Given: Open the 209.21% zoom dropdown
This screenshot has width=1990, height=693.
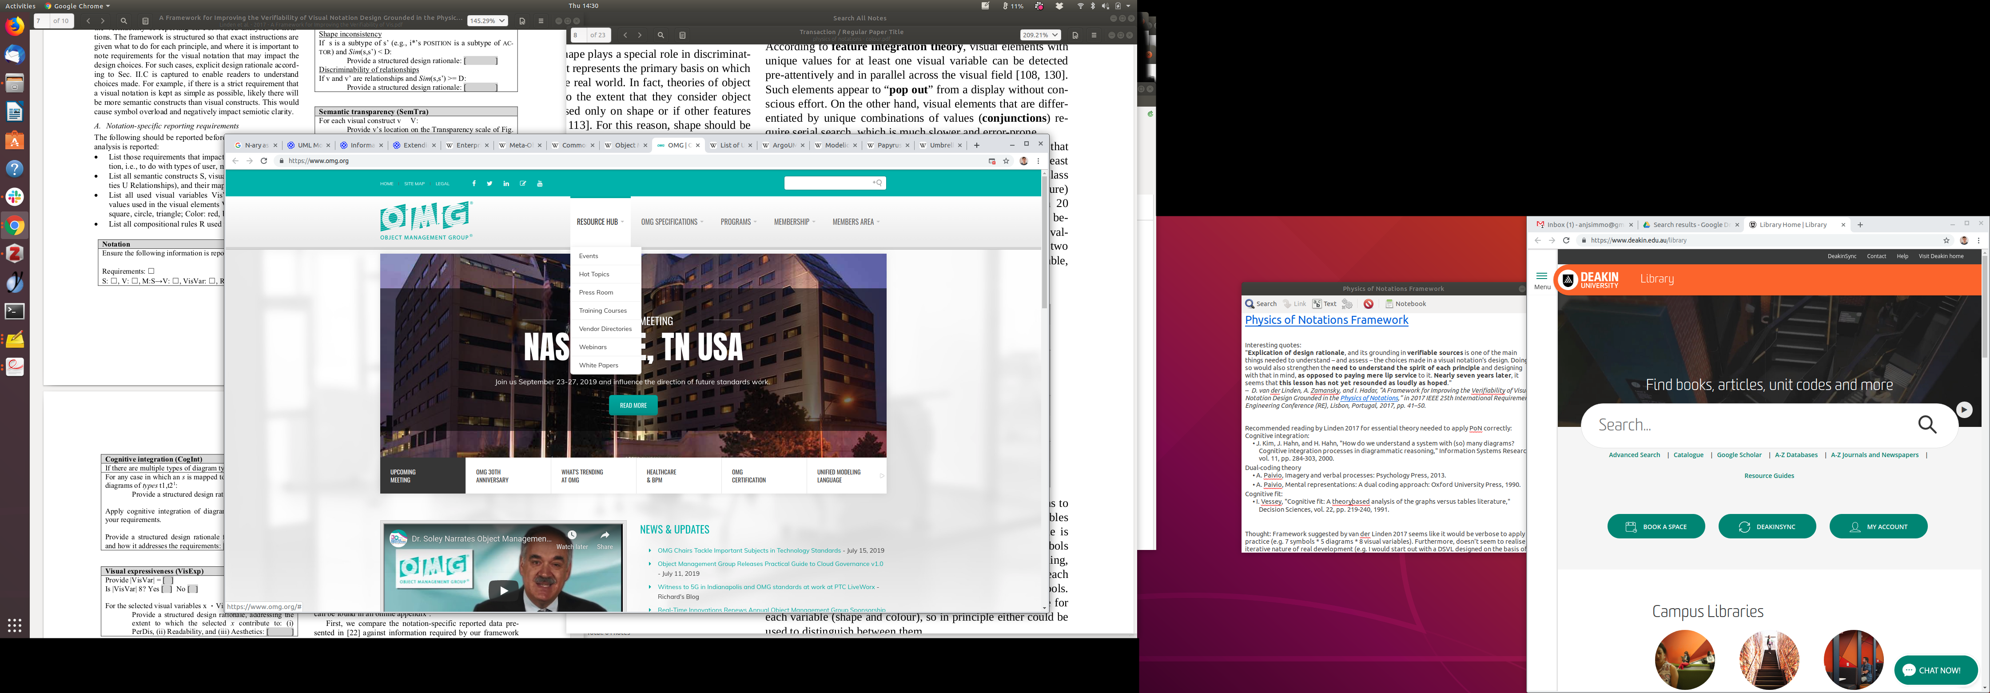Looking at the screenshot, I should [1040, 35].
